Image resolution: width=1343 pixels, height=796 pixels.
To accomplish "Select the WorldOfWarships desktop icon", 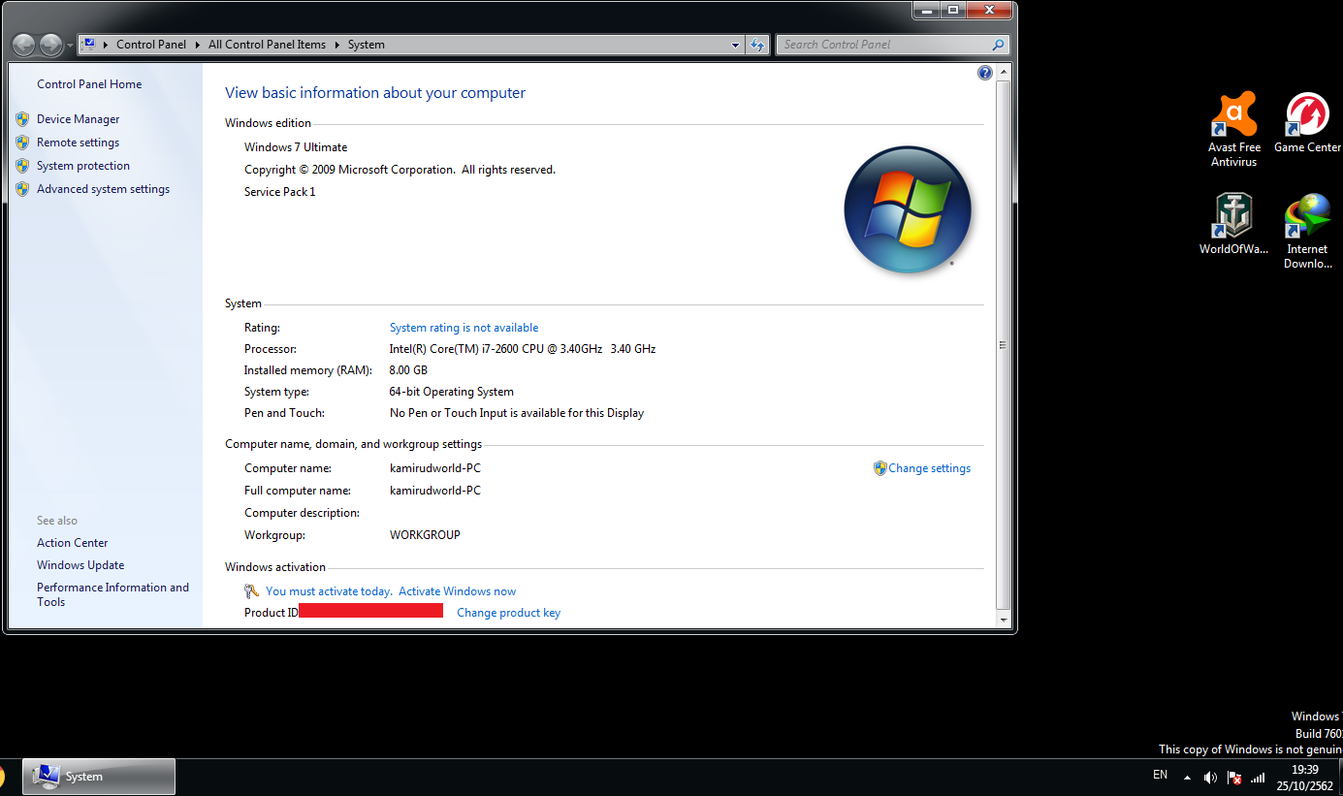I will pos(1233,224).
